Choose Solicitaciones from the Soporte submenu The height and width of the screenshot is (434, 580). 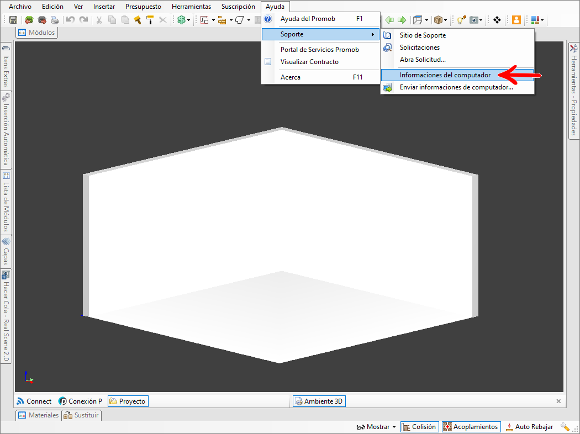pos(457,47)
